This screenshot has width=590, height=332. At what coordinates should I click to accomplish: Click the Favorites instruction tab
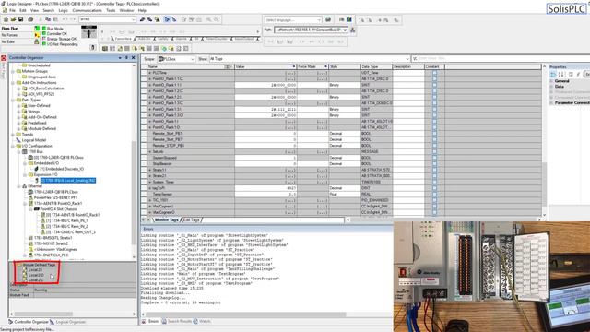[123, 39]
